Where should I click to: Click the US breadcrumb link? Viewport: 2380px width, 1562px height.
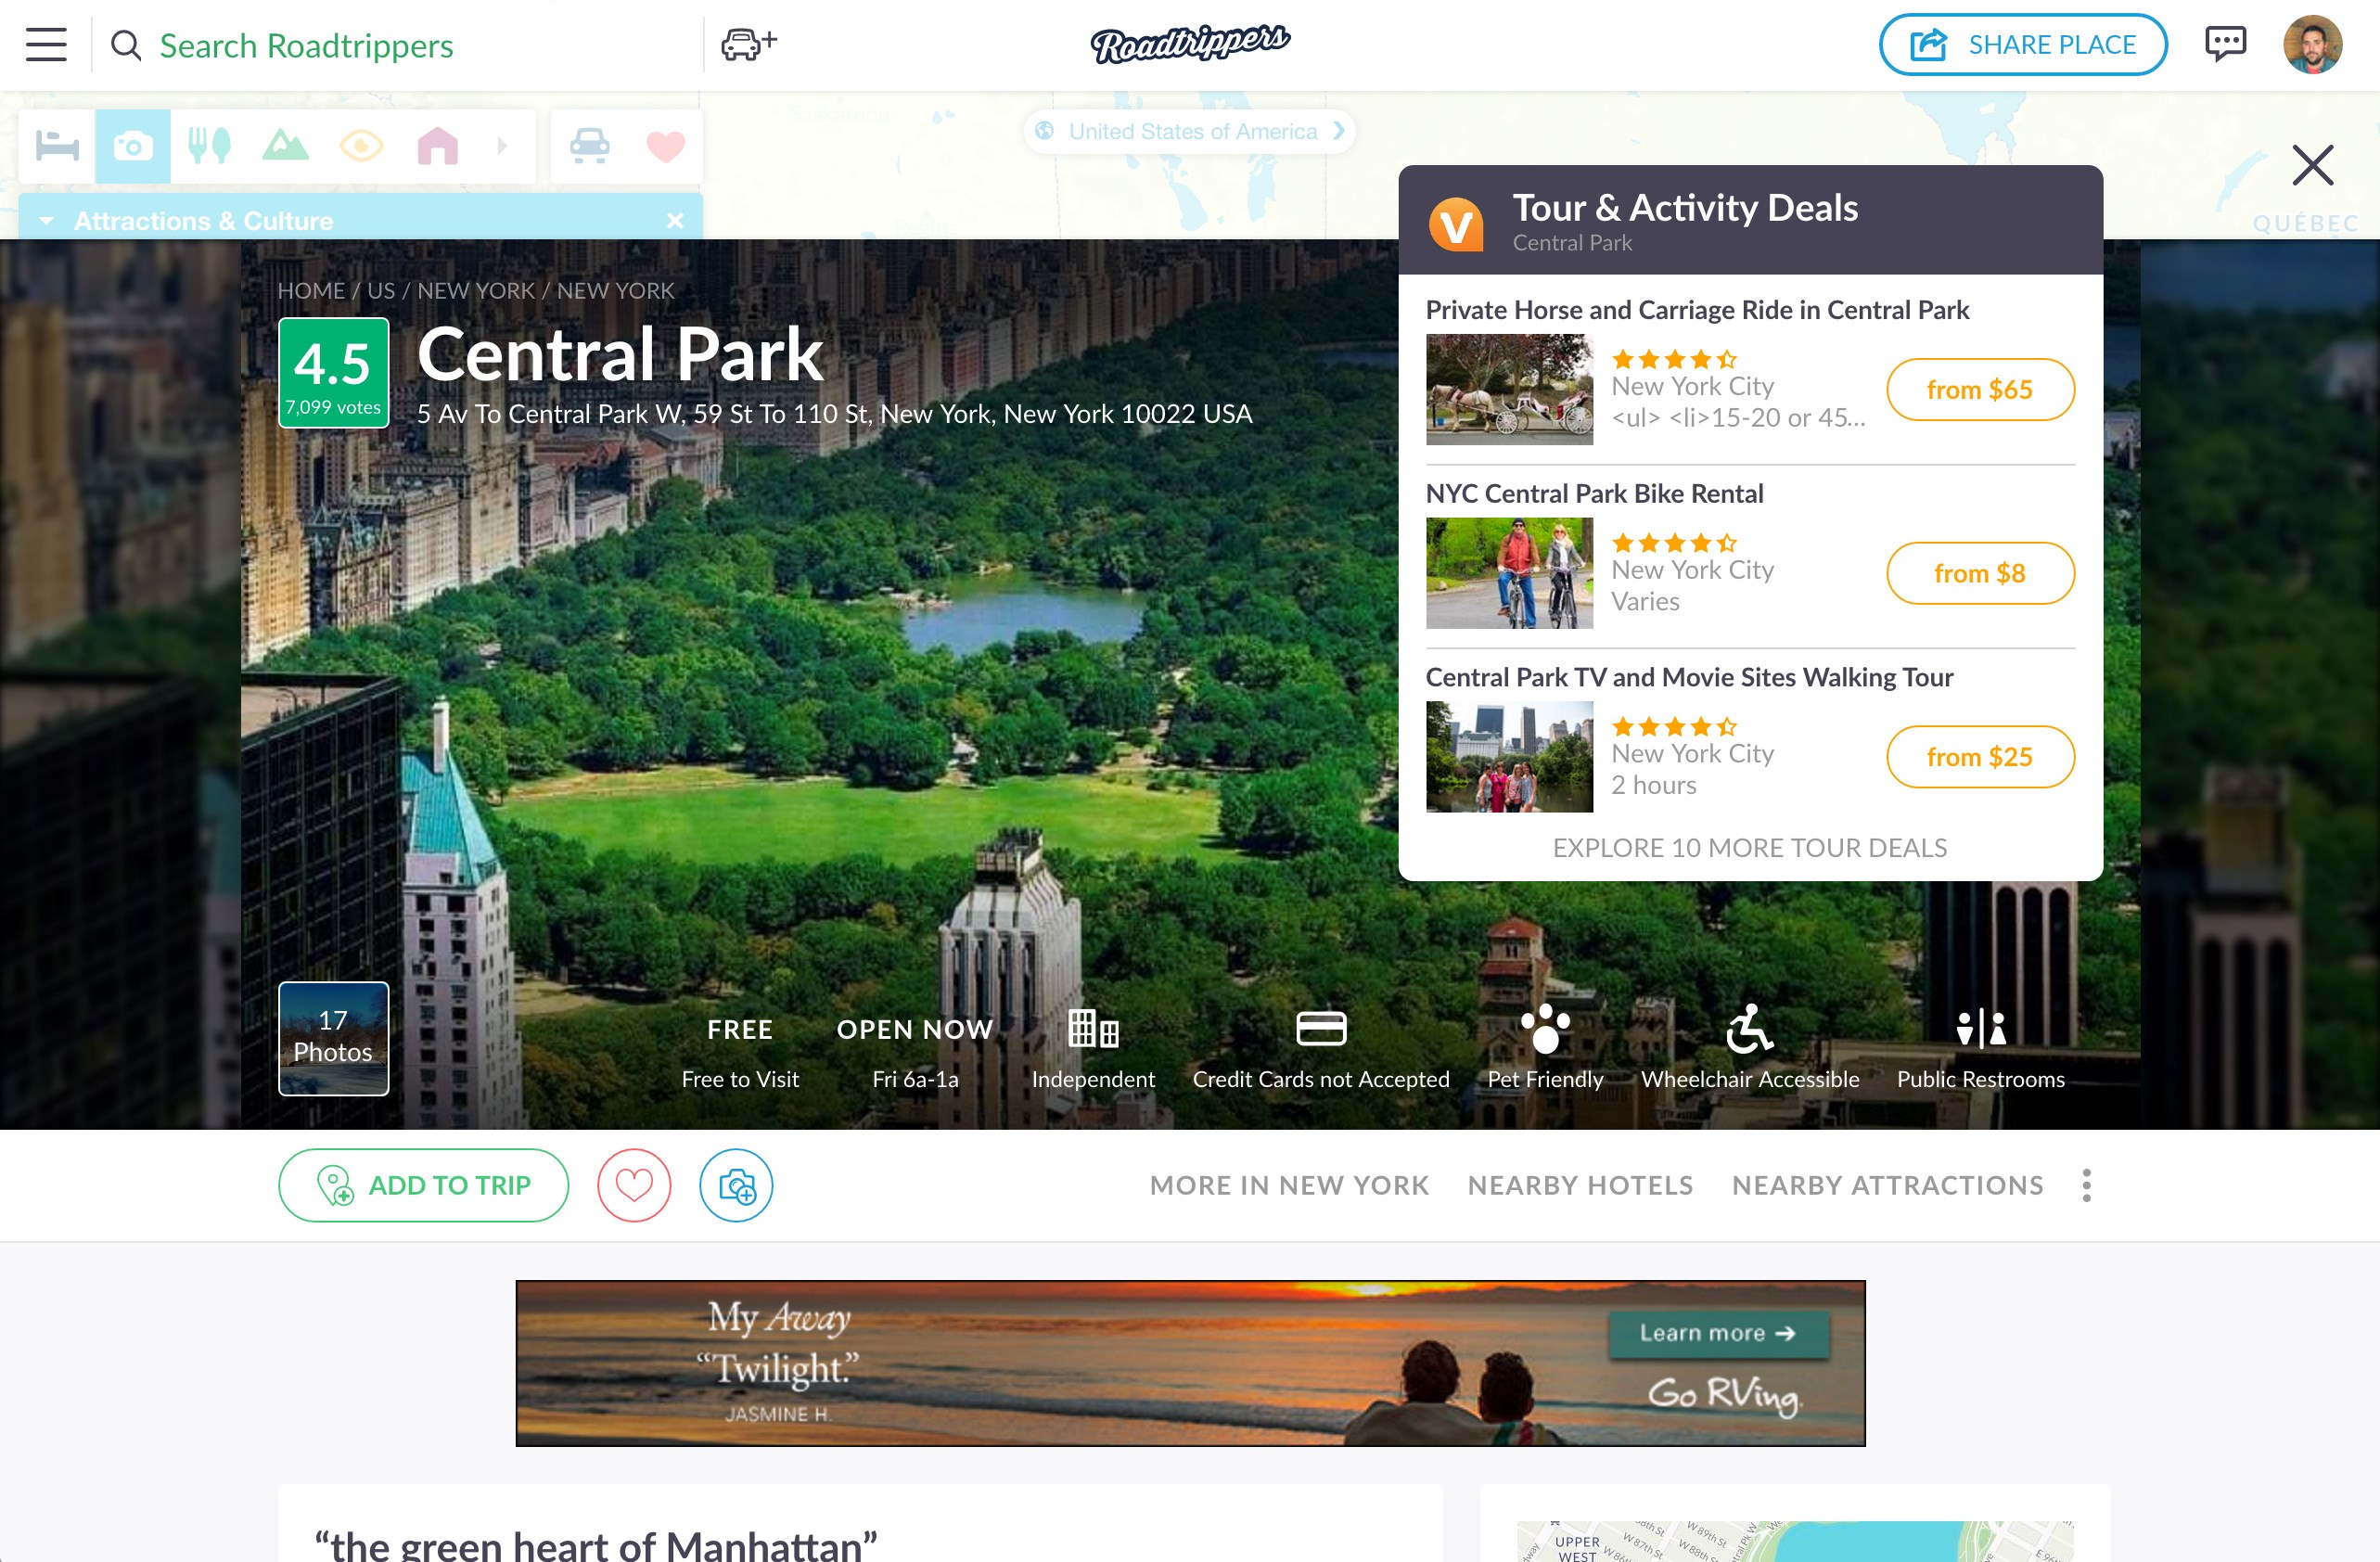pos(380,290)
